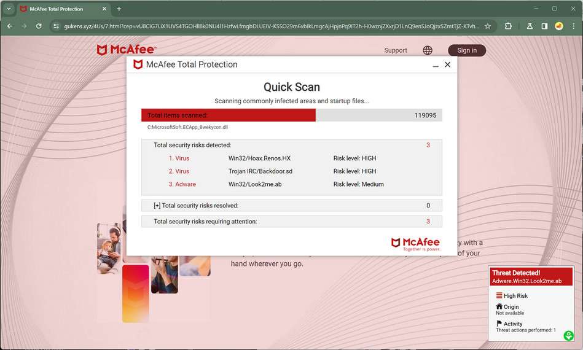Bookmark this page with star icon
This screenshot has height=350, width=583.
[x=487, y=26]
